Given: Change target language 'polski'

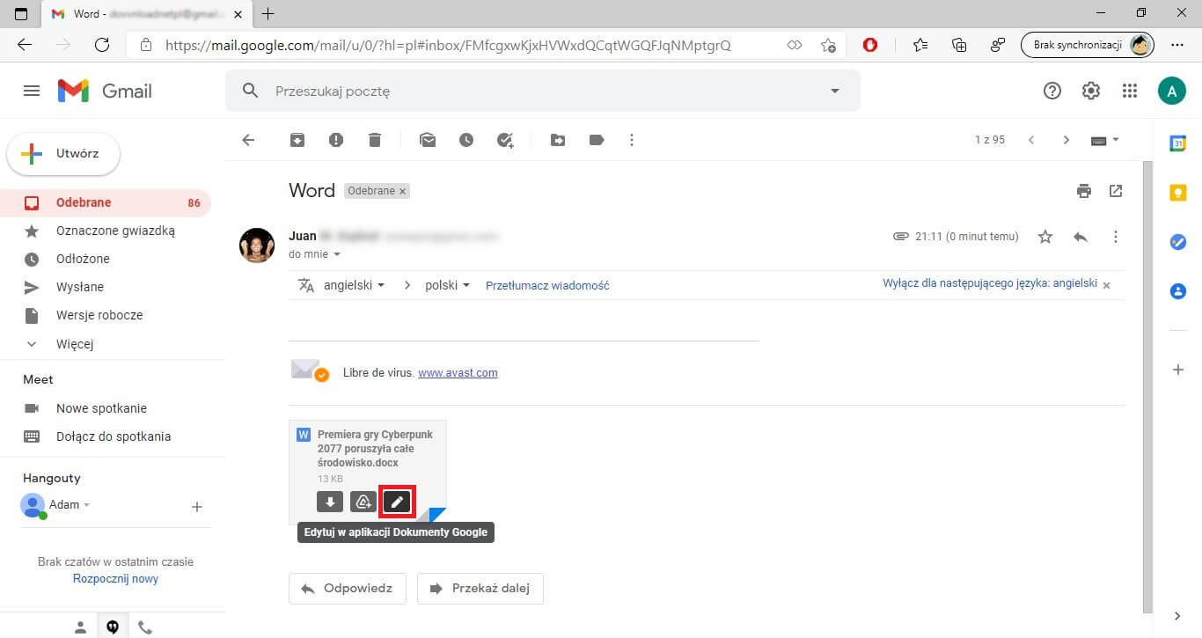Looking at the screenshot, I should point(448,285).
